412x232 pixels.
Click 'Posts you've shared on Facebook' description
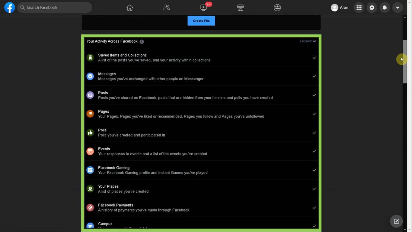(x=185, y=98)
